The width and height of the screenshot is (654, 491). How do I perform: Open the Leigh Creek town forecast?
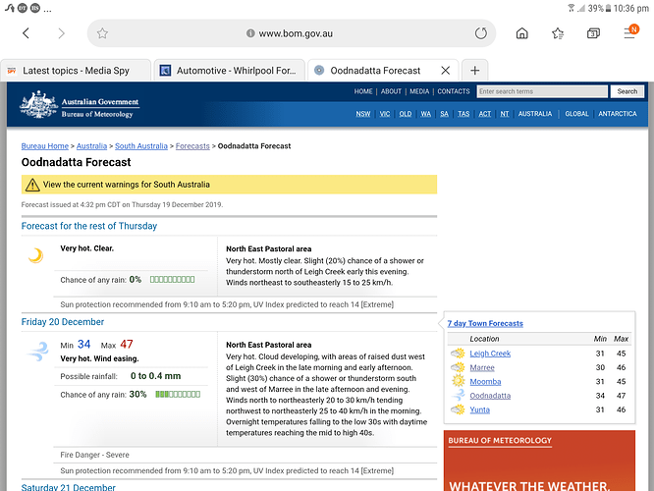click(x=490, y=354)
